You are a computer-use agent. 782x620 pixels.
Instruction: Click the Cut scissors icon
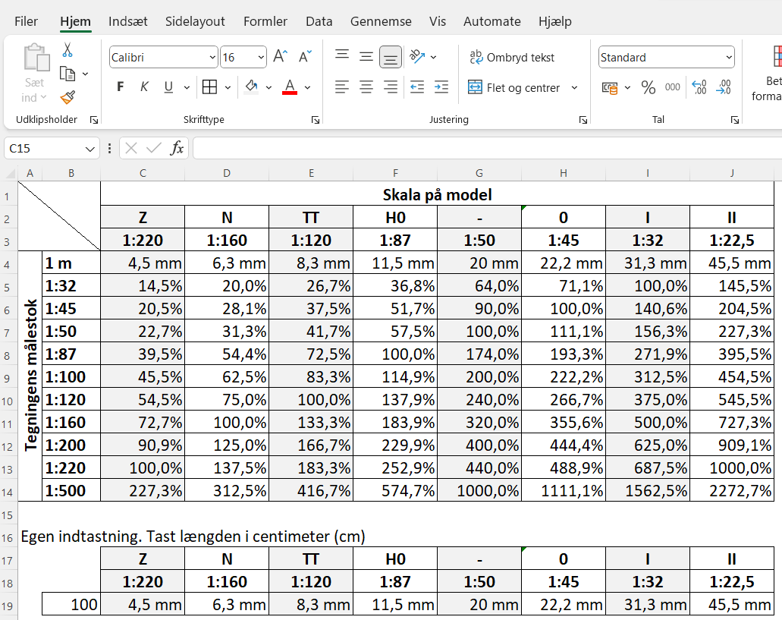68,50
